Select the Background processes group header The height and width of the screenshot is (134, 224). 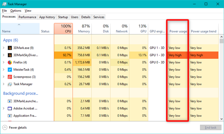(21, 93)
